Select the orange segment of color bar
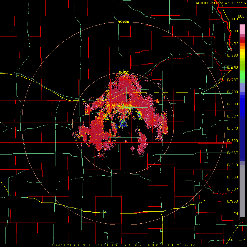The height and width of the screenshot is (247, 247). [x=242, y=47]
